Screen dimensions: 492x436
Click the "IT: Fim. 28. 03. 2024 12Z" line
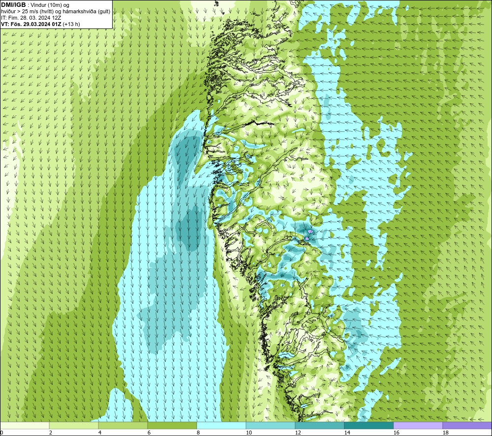click(31, 18)
